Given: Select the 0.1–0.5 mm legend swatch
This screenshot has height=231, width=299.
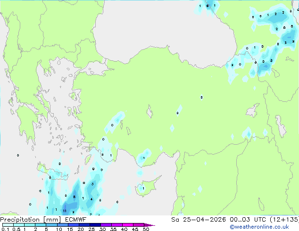Looking at the screenshot, I should coord(8,225).
